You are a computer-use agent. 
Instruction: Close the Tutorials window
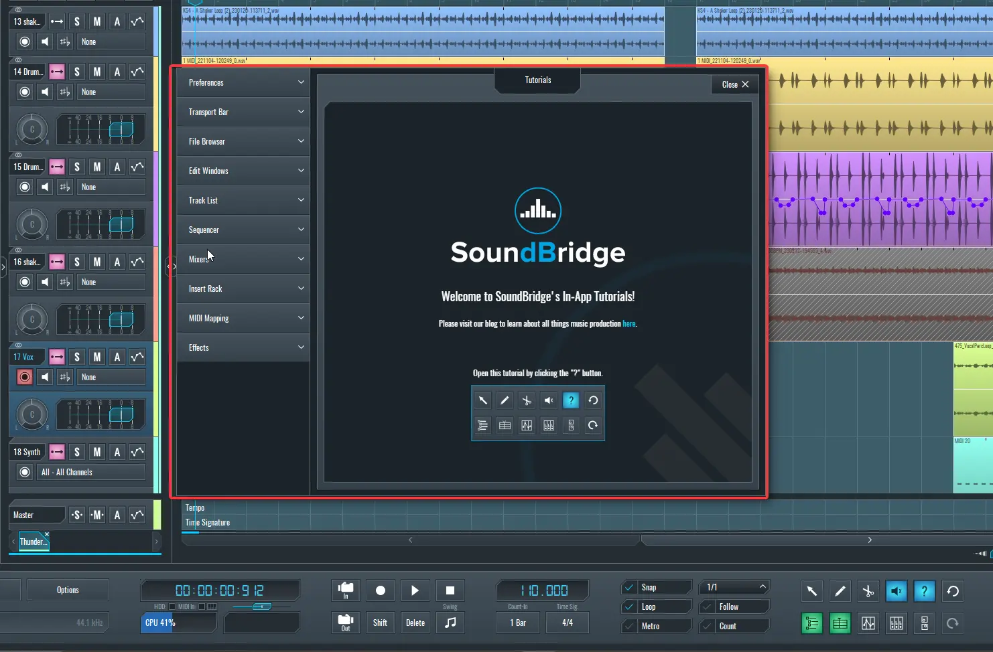click(735, 84)
